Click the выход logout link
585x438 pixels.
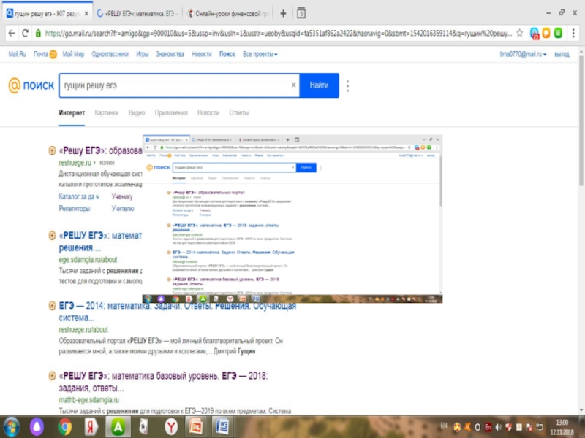[x=562, y=54]
